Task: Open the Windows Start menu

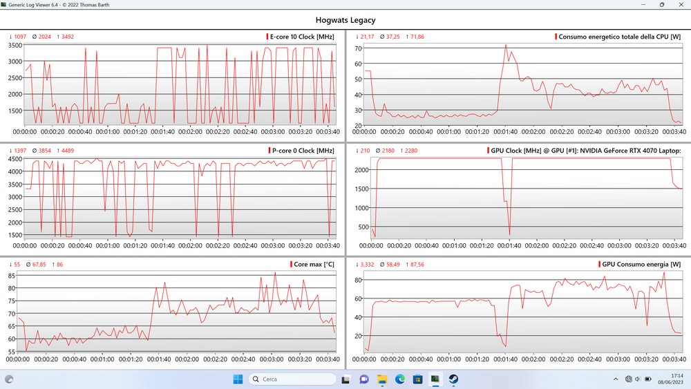Action: (x=238, y=379)
